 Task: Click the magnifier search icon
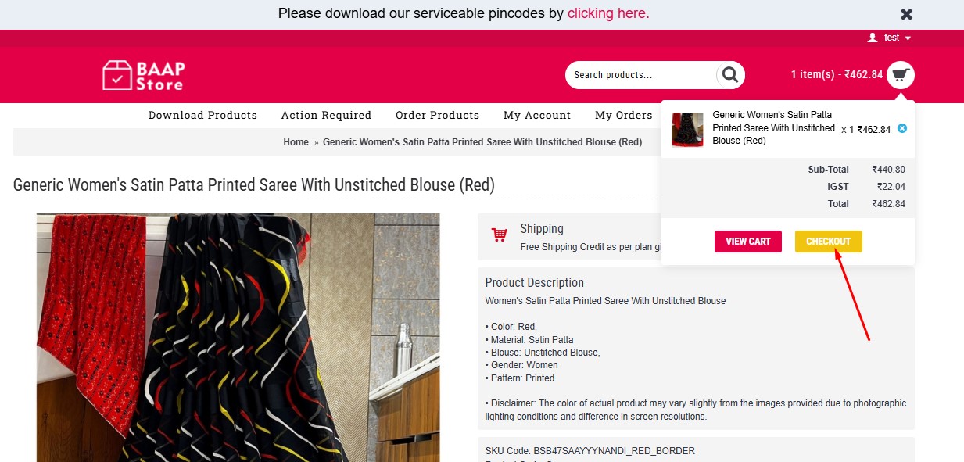click(x=730, y=75)
